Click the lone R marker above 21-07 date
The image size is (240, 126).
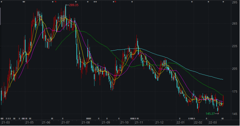pyautogui.click(x=63, y=119)
